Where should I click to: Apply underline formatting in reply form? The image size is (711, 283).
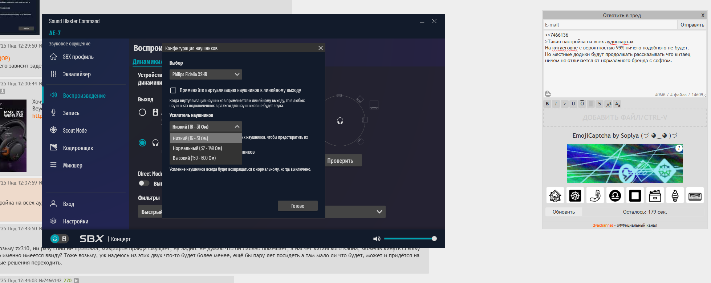click(573, 104)
